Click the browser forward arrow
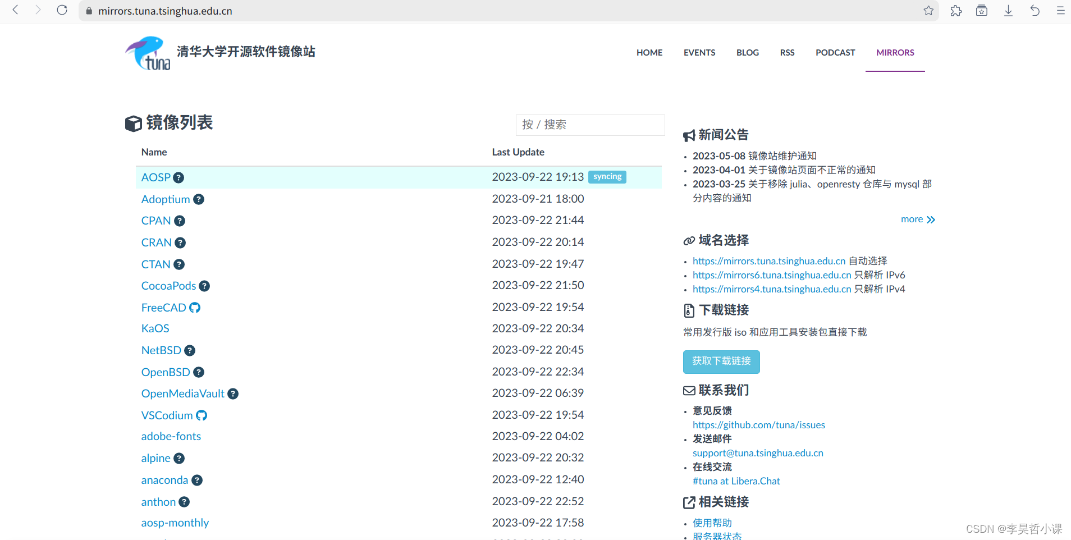Screen dimensions: 1071x540 (38, 10)
